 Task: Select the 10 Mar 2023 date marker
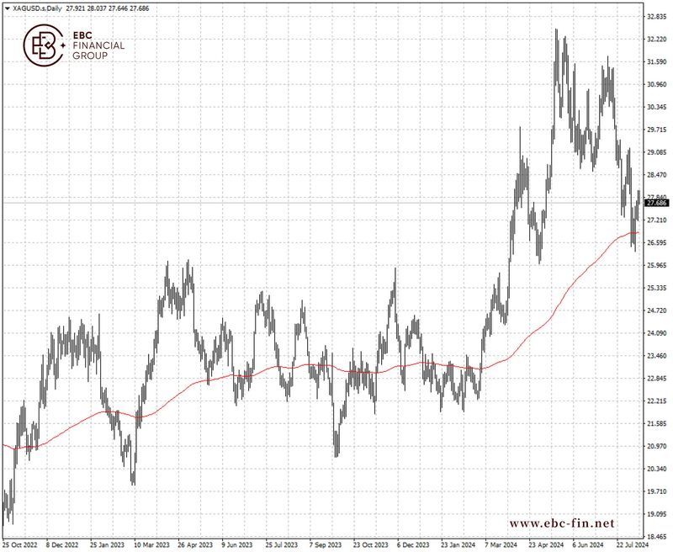coord(151,544)
